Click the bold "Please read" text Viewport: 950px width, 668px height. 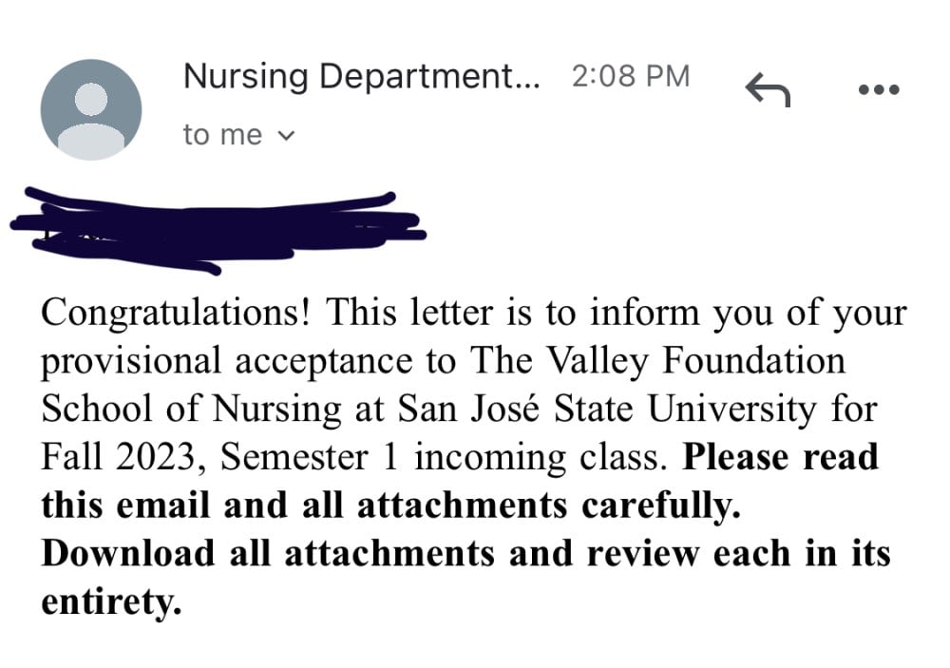780,456
